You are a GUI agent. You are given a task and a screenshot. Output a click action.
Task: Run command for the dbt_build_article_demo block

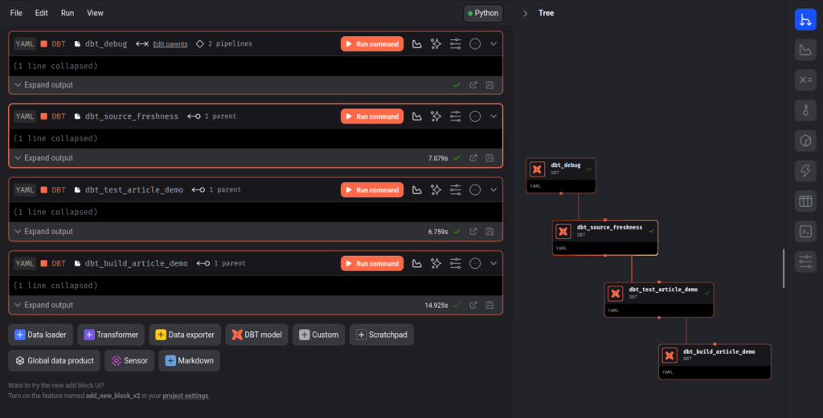(x=371, y=263)
